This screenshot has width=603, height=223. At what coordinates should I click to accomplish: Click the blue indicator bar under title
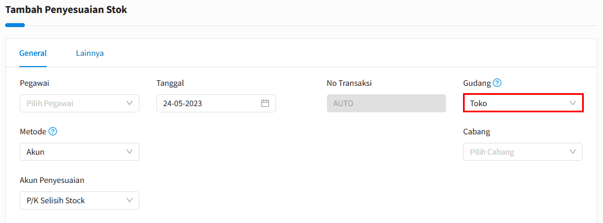click(x=15, y=25)
